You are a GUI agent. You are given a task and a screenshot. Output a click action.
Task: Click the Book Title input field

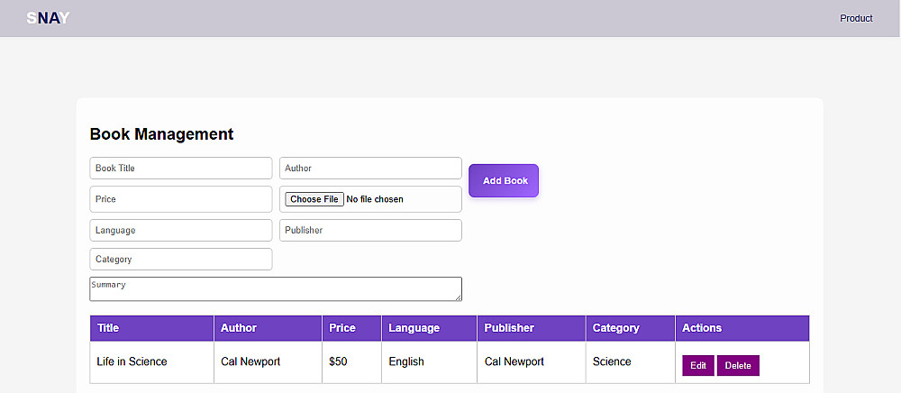pos(180,169)
